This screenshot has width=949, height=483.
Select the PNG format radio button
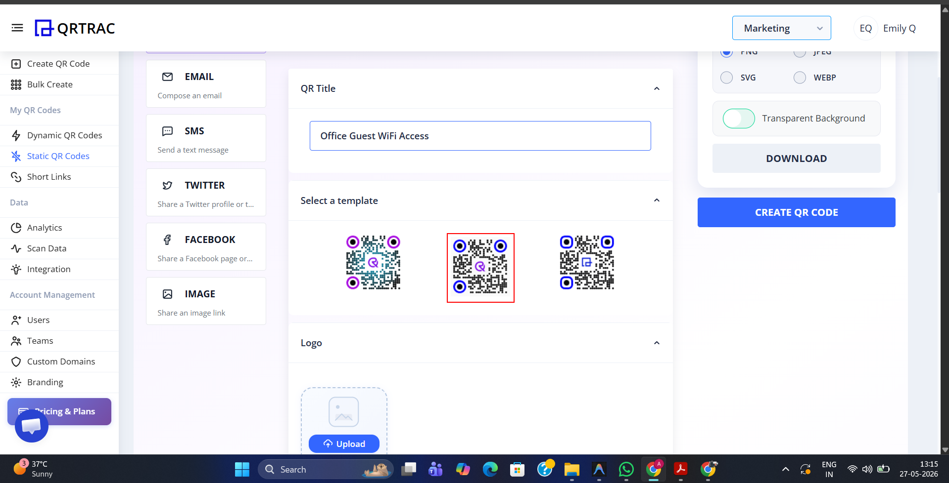coord(726,53)
